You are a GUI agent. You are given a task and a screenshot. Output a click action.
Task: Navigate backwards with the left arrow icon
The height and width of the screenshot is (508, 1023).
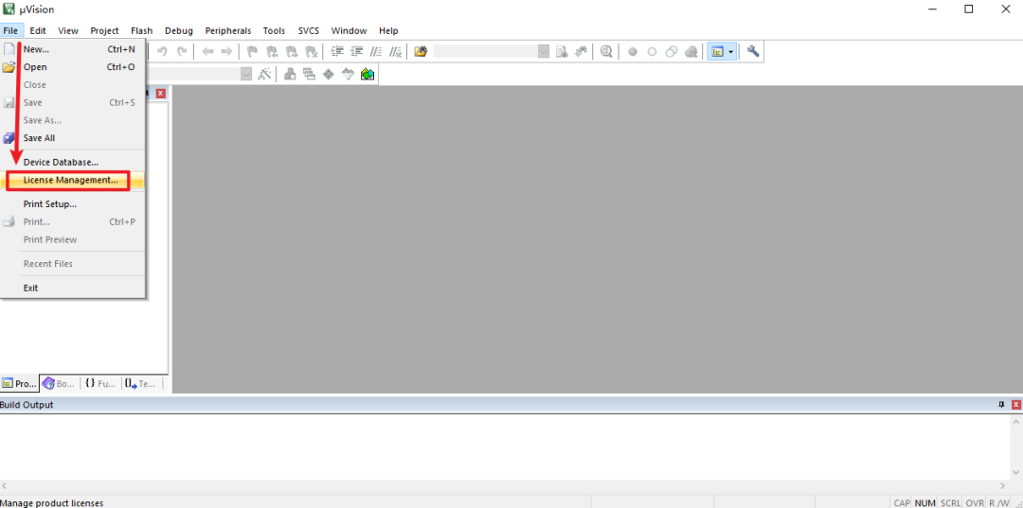[207, 51]
